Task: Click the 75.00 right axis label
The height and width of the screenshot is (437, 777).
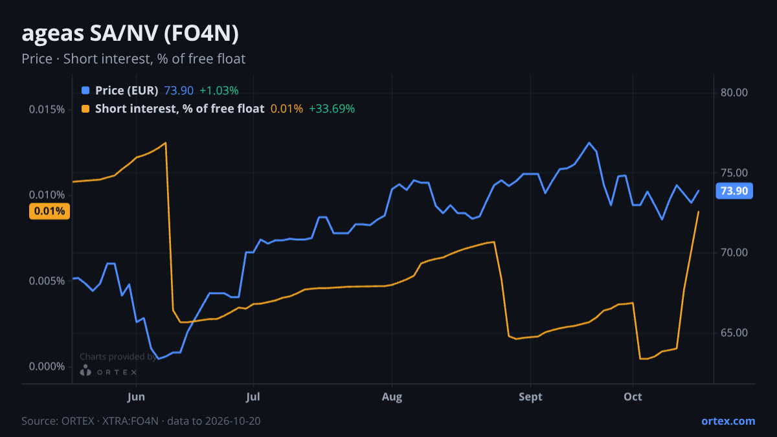Action: click(734, 173)
